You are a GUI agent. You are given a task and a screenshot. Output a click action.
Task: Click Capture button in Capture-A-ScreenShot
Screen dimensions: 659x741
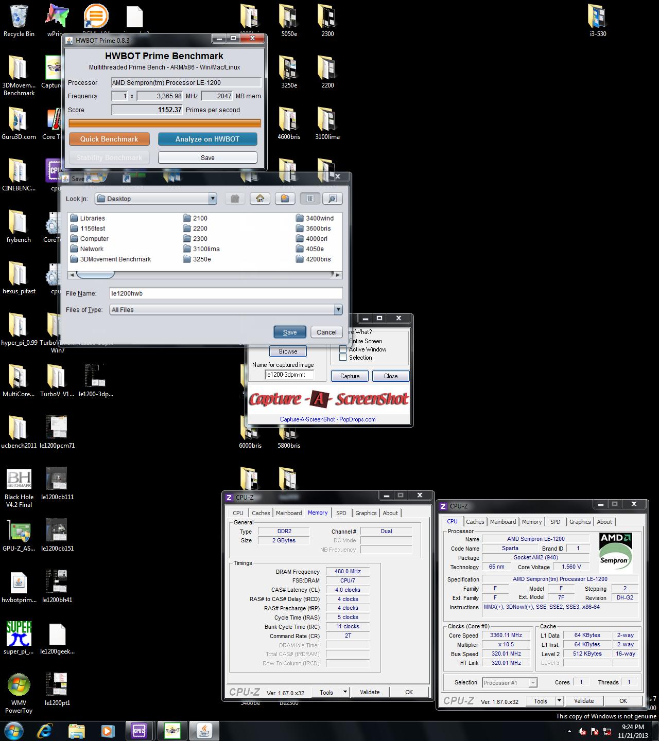(x=350, y=376)
